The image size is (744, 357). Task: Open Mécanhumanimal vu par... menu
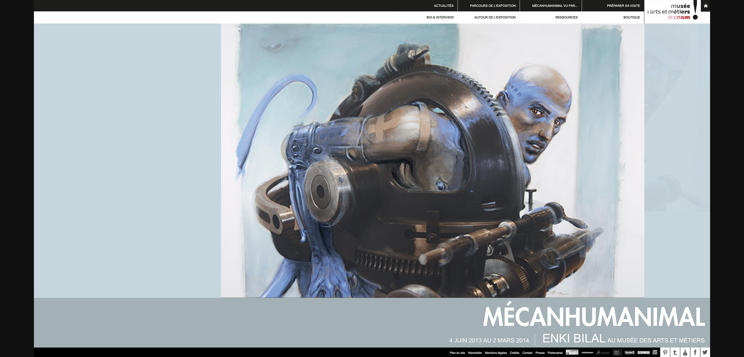point(555,6)
